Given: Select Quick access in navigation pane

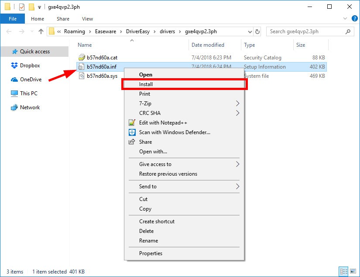Looking at the screenshot, I should coord(34,52).
